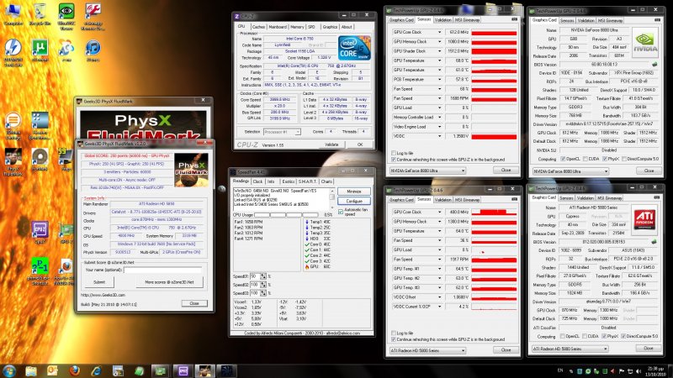Click the screenshot camera icon in NVIDIA Sensors window
673x378 pixels.
514,19
